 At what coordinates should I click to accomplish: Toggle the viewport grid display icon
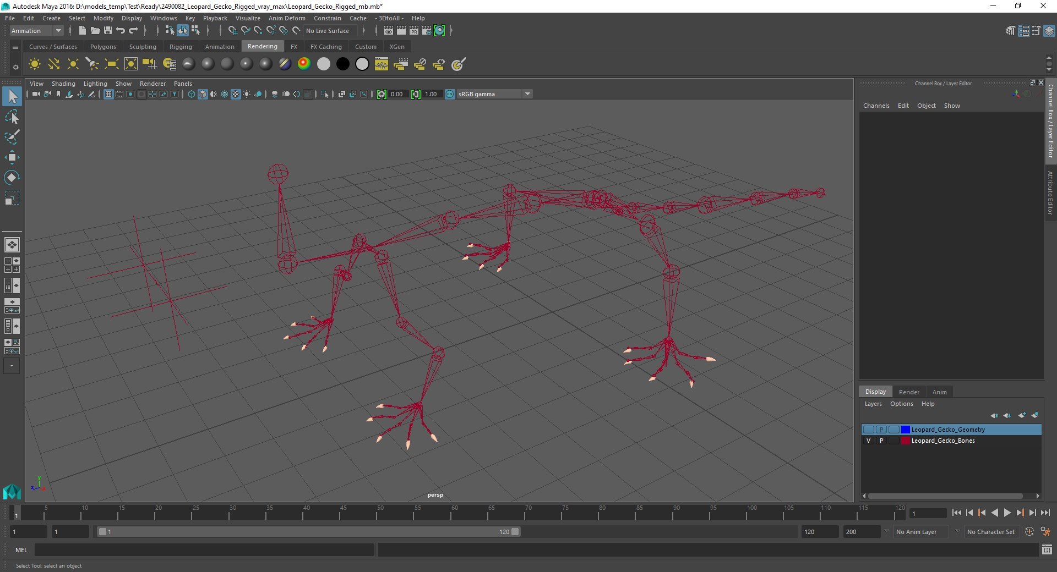pos(108,94)
